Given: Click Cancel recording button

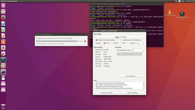Looking at the screenshot, I should tap(106, 93).
